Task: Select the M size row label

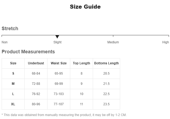Action: [13, 84]
